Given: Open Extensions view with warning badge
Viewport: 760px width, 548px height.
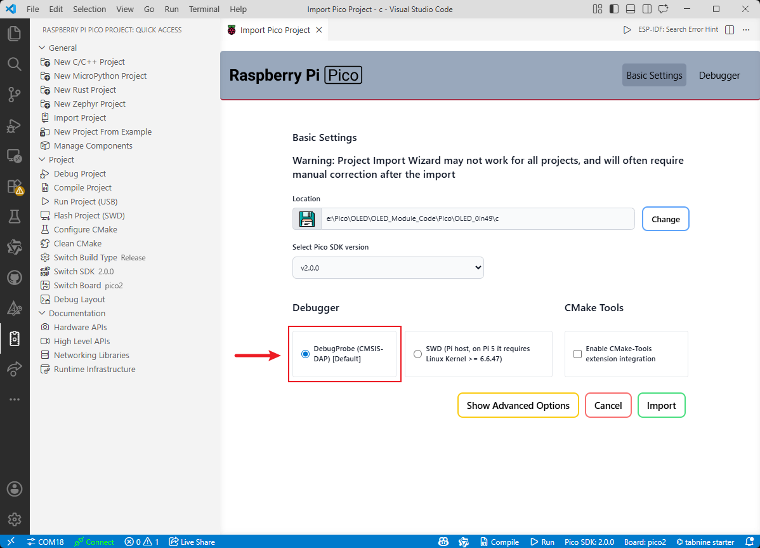Looking at the screenshot, I should click(x=15, y=187).
